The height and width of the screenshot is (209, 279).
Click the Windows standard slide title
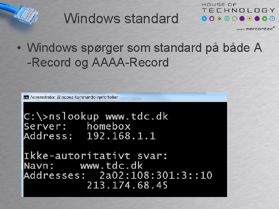coord(121,18)
